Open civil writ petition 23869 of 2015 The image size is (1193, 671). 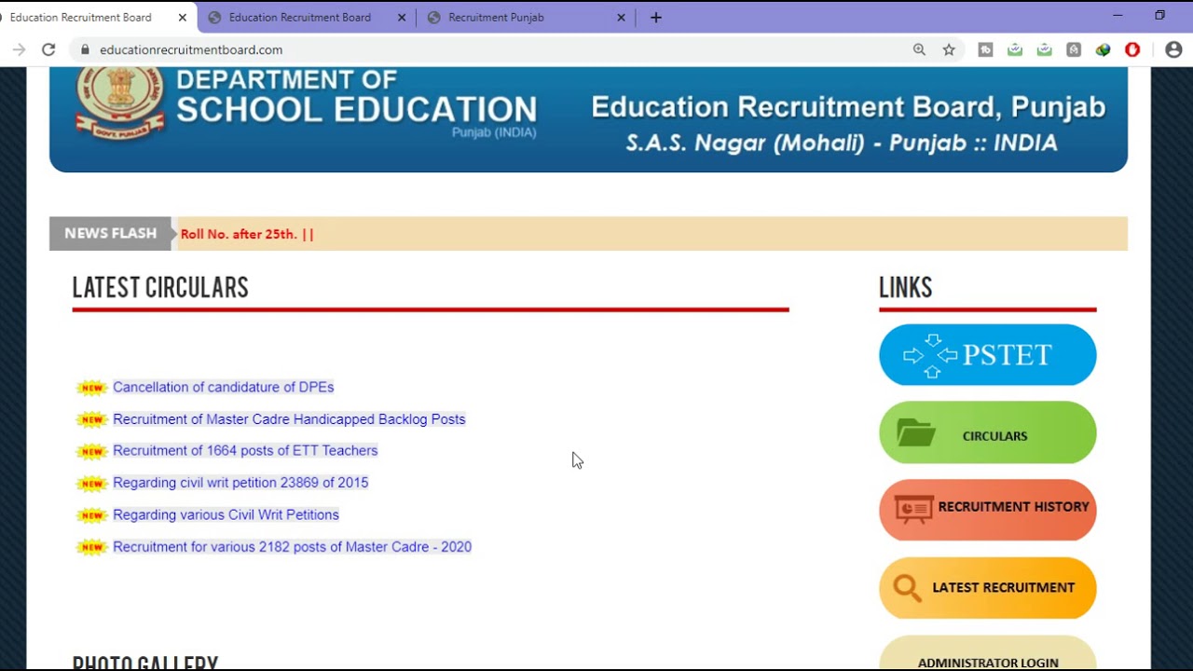tap(240, 483)
